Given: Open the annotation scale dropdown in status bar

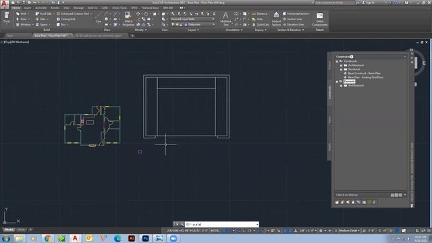Looking at the screenshot, I should coord(308,231).
